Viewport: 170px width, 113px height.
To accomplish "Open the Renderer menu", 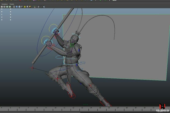I will coord(5,4).
